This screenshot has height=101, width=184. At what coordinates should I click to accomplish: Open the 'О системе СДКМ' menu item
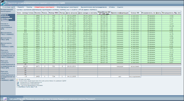(x=9, y=7)
